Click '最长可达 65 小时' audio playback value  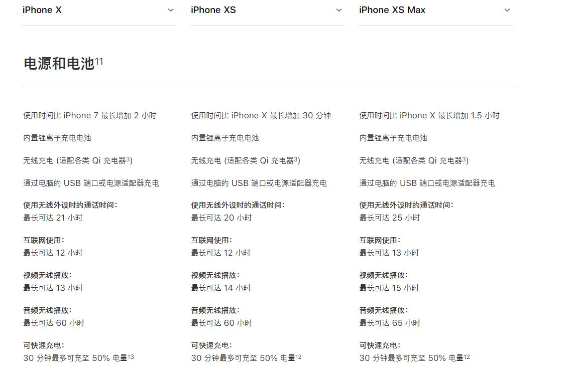tap(390, 323)
